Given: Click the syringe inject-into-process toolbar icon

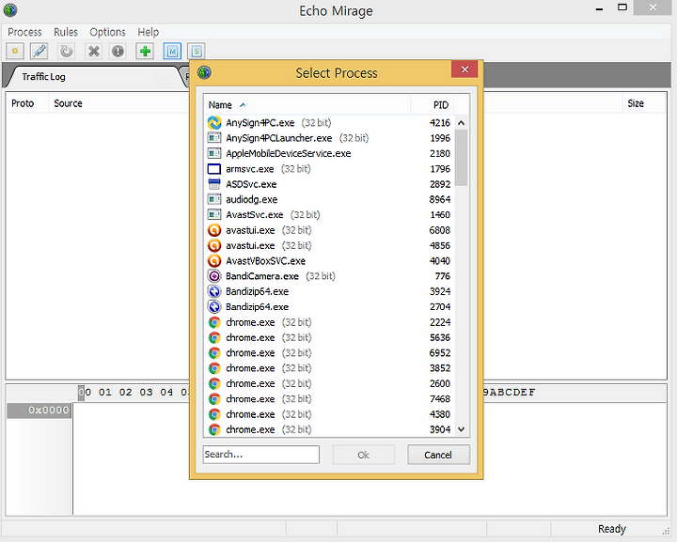Looking at the screenshot, I should 39,52.
